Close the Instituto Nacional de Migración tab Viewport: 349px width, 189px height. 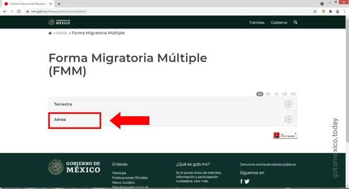[x=51, y=4]
